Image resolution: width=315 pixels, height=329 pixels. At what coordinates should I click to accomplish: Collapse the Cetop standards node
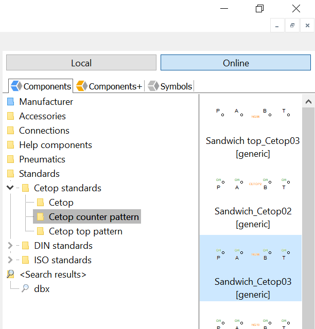coord(10,188)
